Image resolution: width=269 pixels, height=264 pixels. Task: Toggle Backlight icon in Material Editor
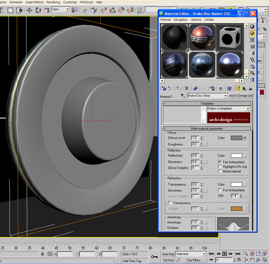[x=252, y=33]
